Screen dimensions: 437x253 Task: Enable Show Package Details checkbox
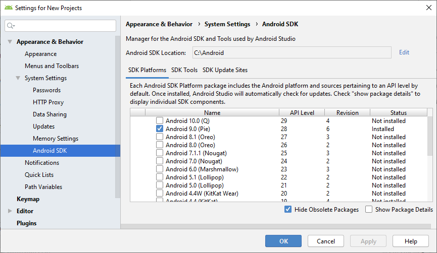369,209
